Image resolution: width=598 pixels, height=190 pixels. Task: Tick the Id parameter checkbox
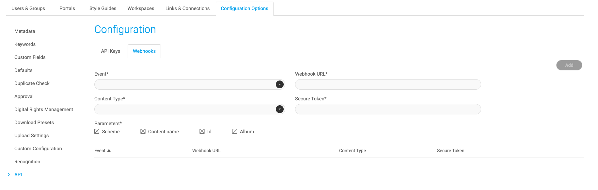[202, 131]
